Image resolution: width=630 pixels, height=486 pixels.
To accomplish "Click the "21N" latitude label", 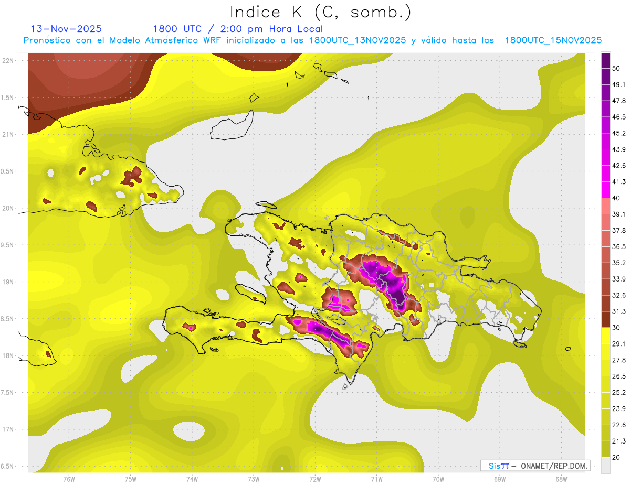I will 8,134.
